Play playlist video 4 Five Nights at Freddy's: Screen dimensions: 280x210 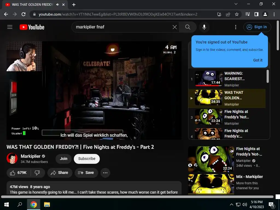pyautogui.click(x=227, y=133)
